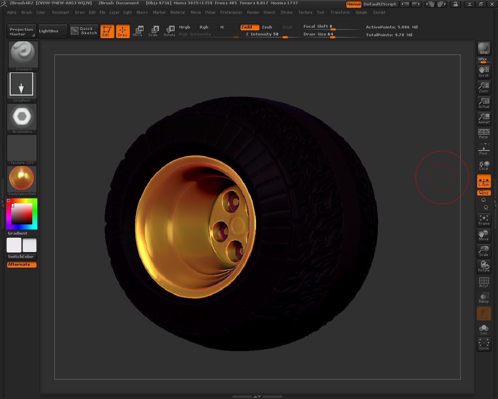Toggle Zadd sculpting mode
498x399 pixels.
coord(249,27)
